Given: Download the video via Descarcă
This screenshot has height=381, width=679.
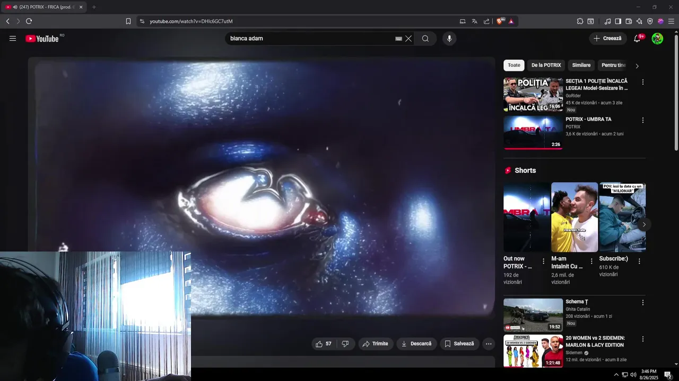Looking at the screenshot, I should 416,344.
